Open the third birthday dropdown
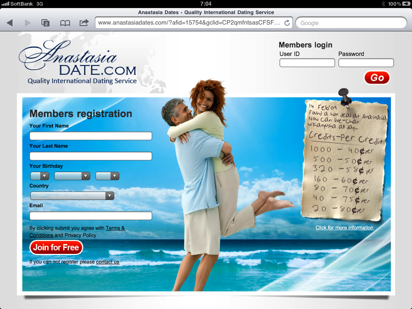 (107, 176)
